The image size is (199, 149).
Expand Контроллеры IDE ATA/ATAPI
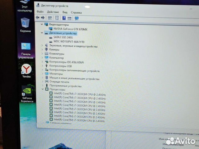coord(42,62)
